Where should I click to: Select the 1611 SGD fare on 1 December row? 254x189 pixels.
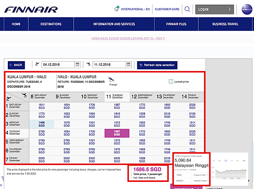click(42, 106)
